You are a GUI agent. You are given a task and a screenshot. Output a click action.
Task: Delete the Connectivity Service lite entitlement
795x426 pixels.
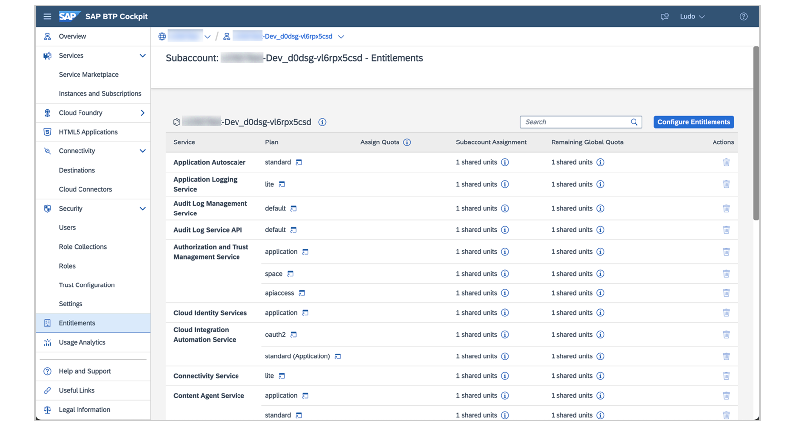pyautogui.click(x=726, y=376)
